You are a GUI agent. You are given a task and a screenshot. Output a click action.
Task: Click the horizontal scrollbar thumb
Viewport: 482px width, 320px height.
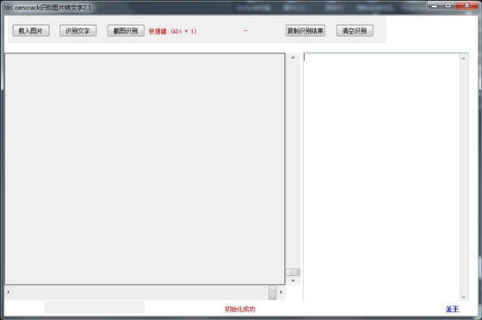[272, 292]
